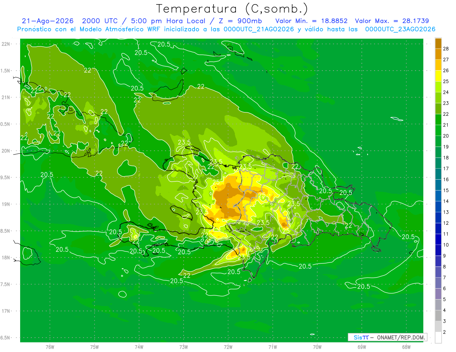This screenshot has height=352, width=456.
Task: Click the "17N" latitude axis label
Action: pos(6,311)
